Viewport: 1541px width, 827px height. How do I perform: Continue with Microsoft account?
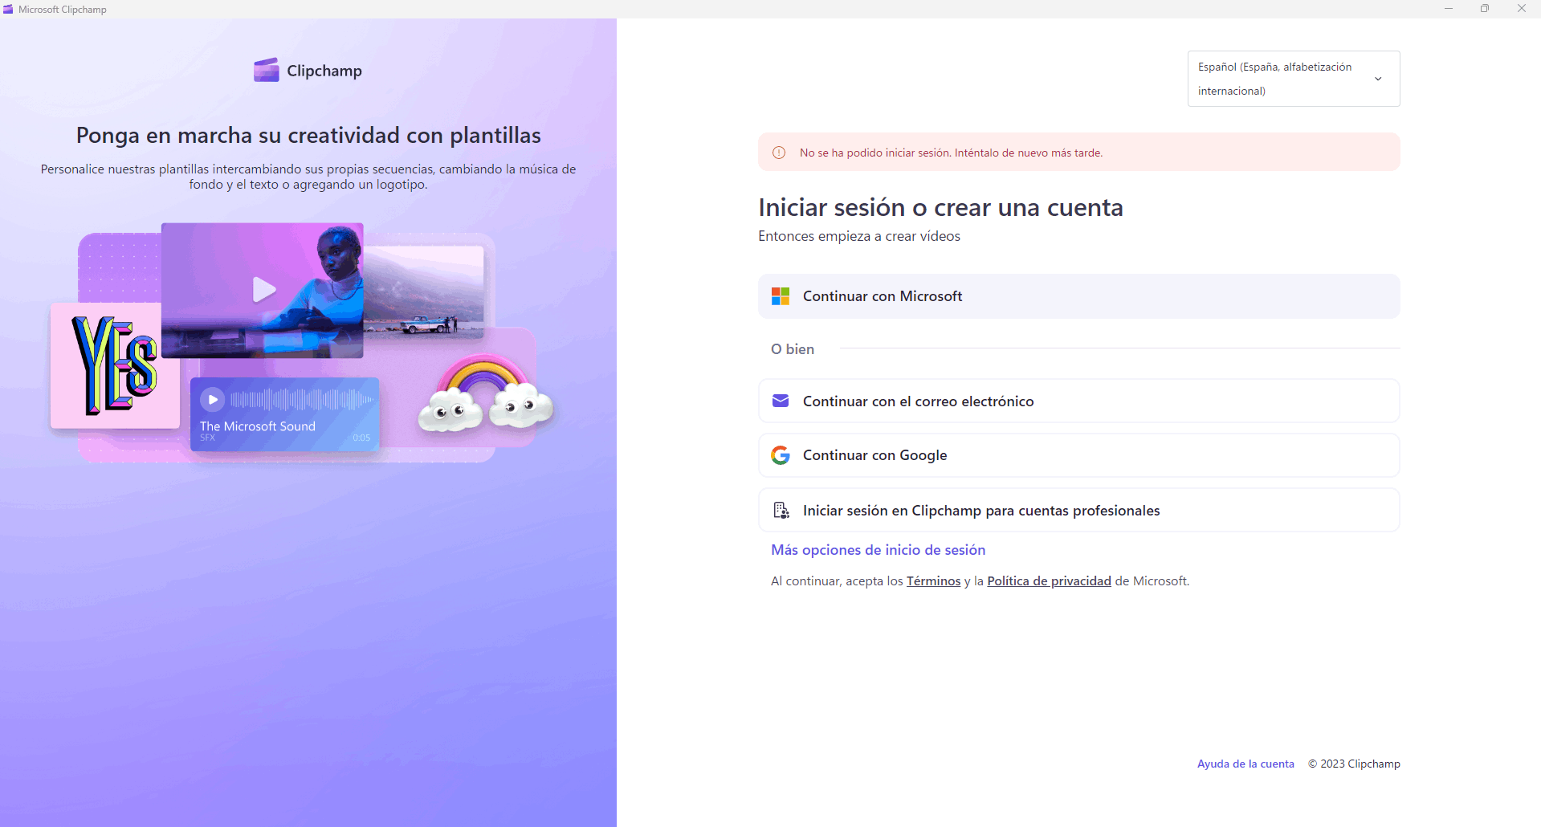pyautogui.click(x=1078, y=296)
